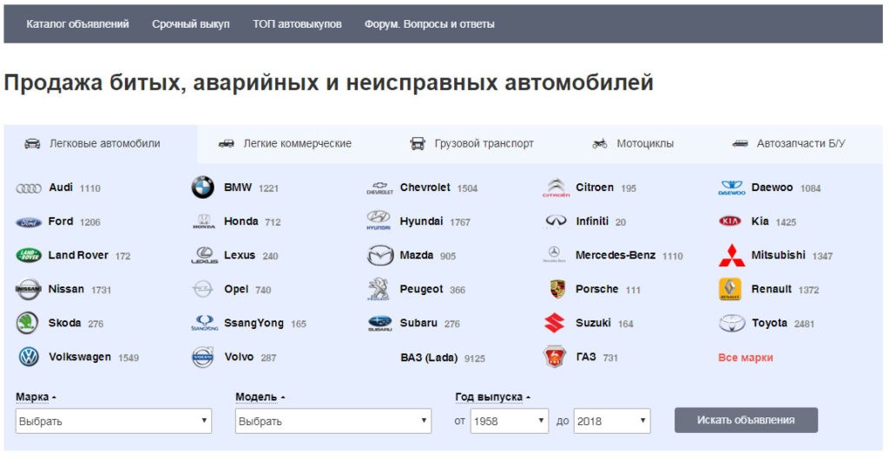Open ТОП автовыкупов menu item
The width and height of the screenshot is (889, 466).
[297, 23]
